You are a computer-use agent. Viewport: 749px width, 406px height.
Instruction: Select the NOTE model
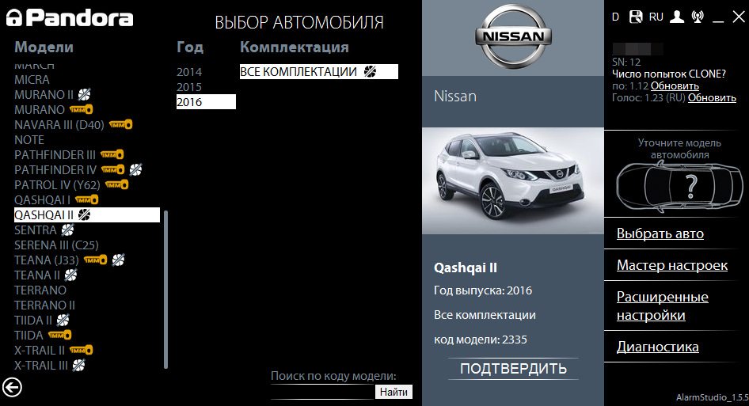[29, 140]
